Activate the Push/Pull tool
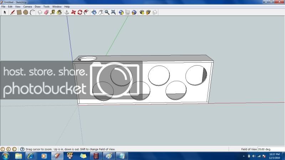Viewport: 285px width, 160px height. (67, 12)
